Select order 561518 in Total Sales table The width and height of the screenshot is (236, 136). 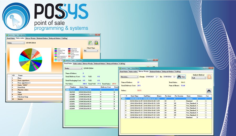pos(91,90)
